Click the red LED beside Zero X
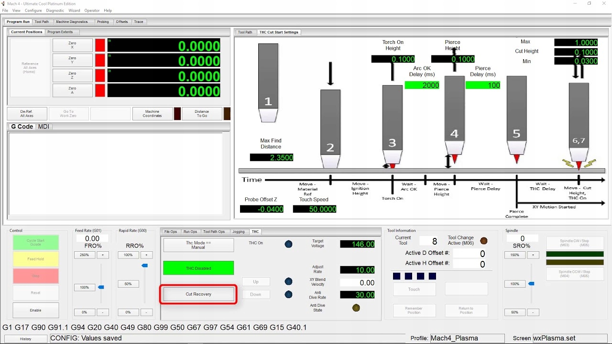Viewport: 612px width, 344px height. [100, 45]
